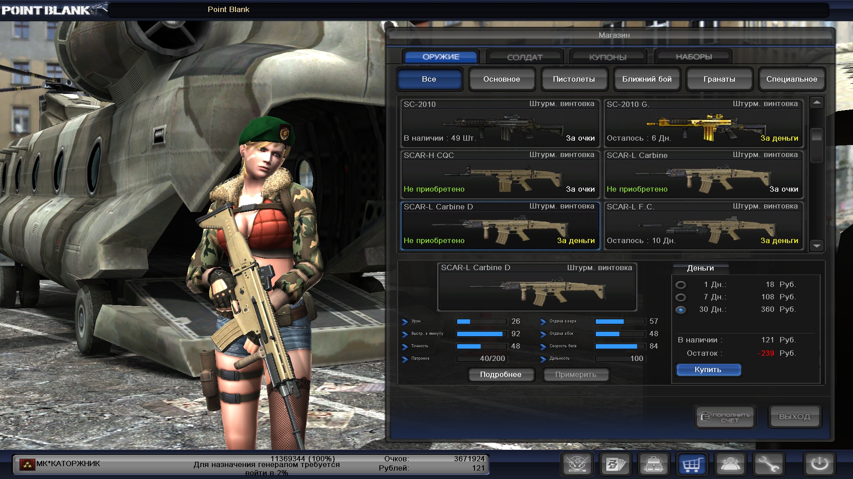This screenshot has height=479, width=853.
Task: Open the backpack inventory icon
Action: (x=654, y=464)
